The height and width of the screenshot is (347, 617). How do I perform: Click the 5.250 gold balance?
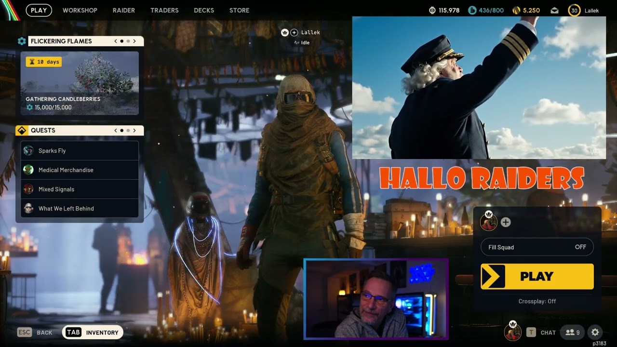[531, 10]
